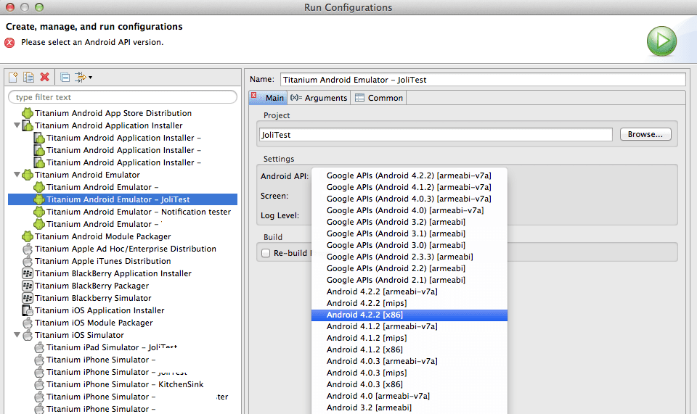Click the configuration Name input field
Image resolution: width=697 pixels, height=414 pixels.
tap(483, 80)
